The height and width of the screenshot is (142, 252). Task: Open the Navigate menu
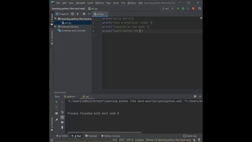[x=80, y=3]
